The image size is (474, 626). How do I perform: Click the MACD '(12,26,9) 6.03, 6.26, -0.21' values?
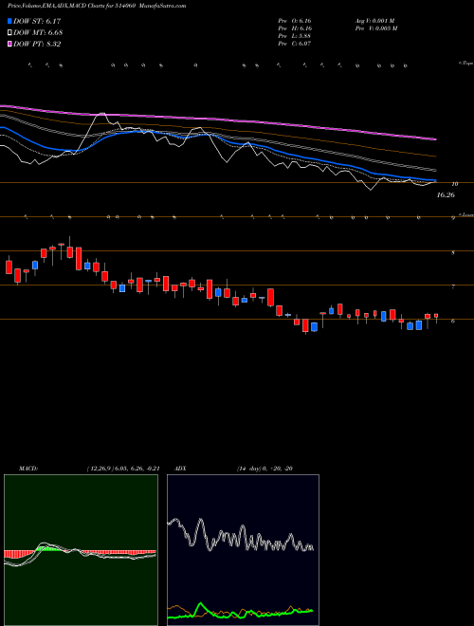[122, 469]
